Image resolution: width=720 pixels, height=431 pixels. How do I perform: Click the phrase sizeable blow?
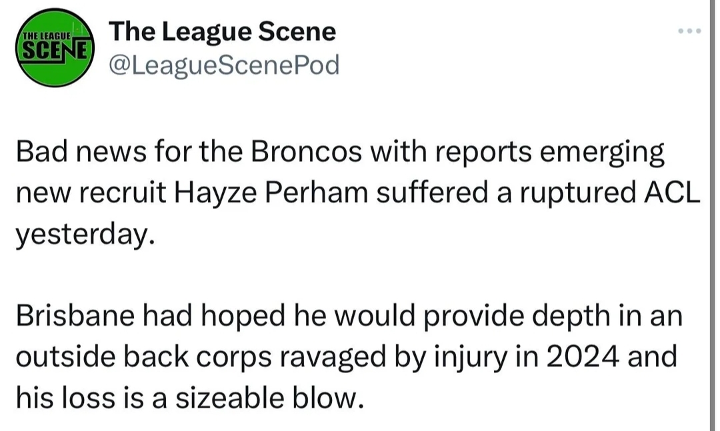[269, 398]
